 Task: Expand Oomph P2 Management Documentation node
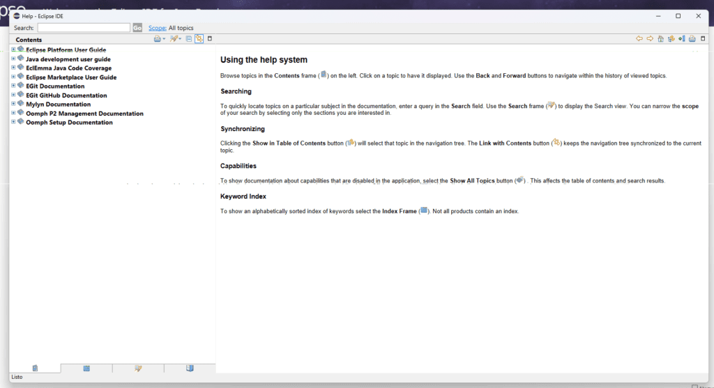(x=13, y=113)
